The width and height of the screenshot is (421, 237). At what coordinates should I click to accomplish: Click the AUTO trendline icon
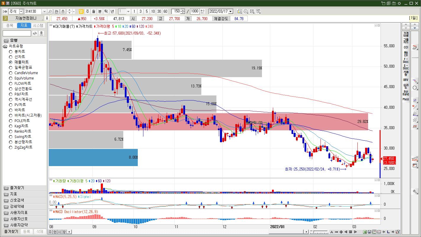pos(415,159)
